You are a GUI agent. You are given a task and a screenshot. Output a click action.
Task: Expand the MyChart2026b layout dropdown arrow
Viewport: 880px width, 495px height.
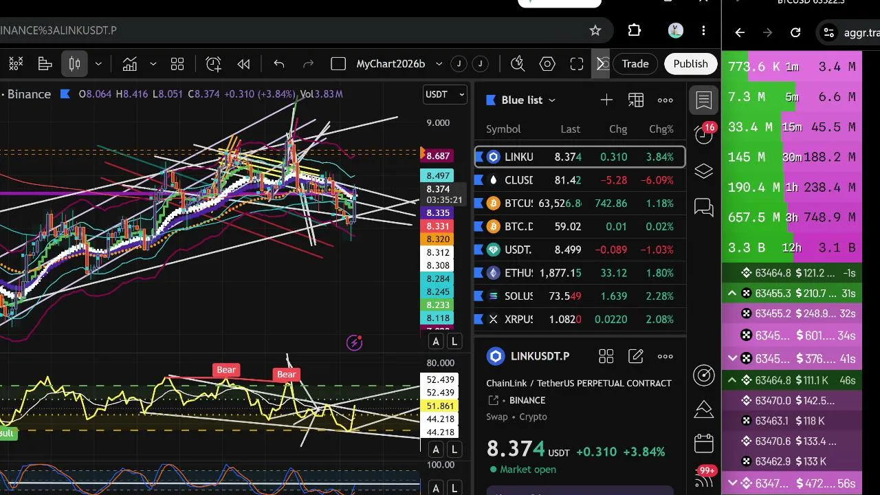point(439,64)
